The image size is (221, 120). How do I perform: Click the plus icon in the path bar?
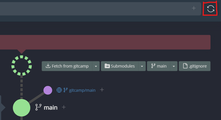point(194,8)
